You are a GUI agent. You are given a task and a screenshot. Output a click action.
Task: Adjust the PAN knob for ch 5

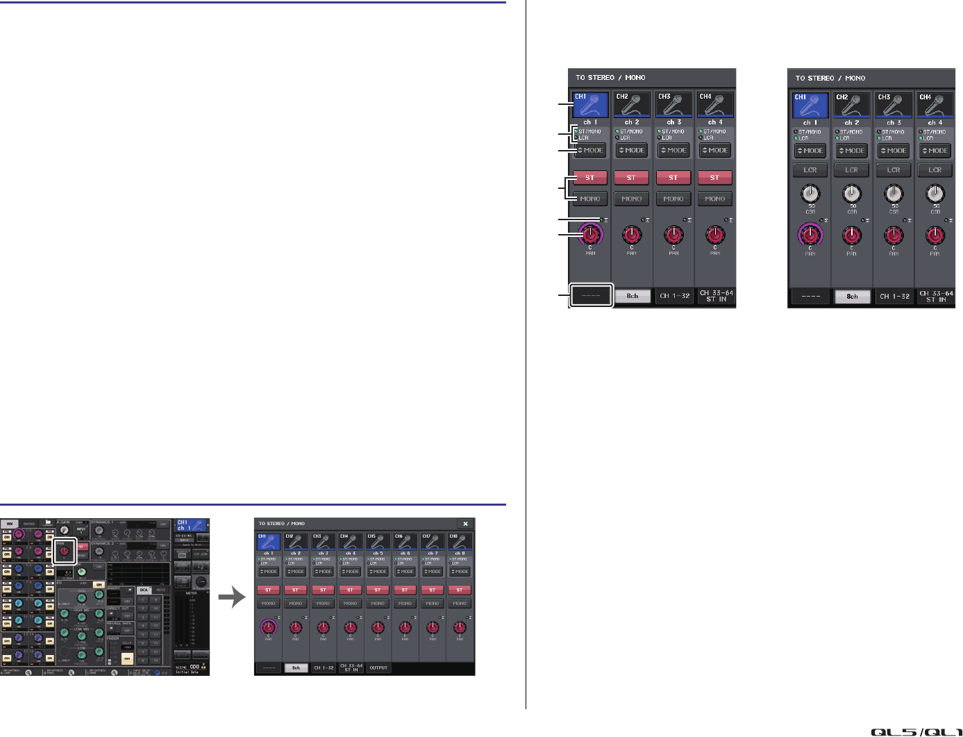(x=378, y=627)
